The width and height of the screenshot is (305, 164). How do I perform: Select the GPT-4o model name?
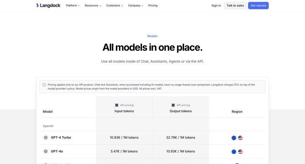pos(57,151)
